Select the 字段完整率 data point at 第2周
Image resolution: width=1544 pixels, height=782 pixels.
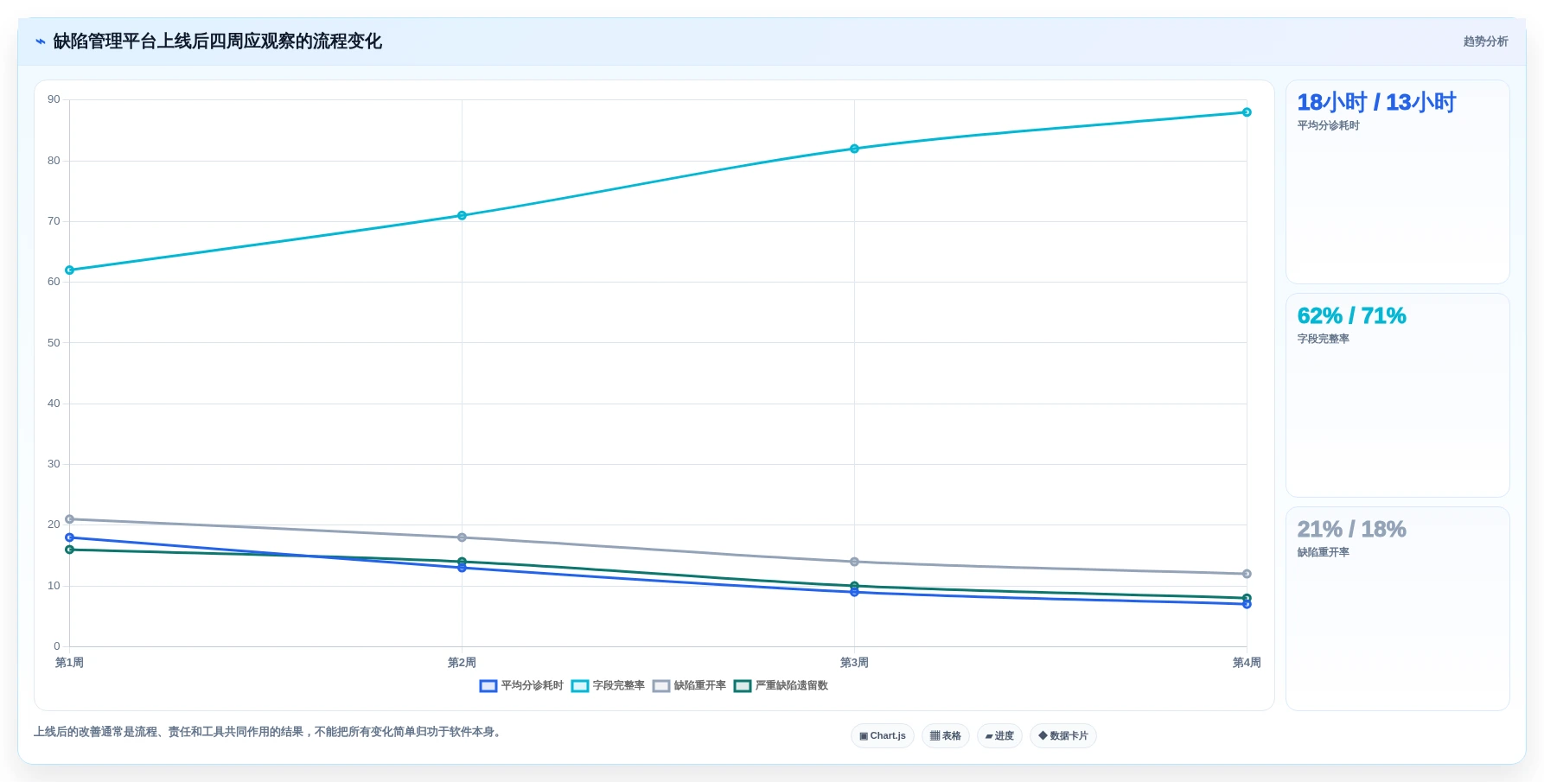pos(462,216)
